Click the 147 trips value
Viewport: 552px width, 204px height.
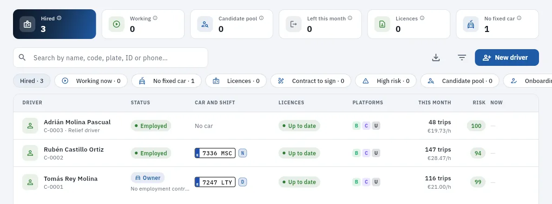(x=438, y=150)
